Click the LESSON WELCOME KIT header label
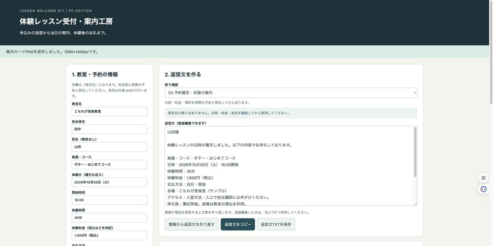Image resolution: width=493 pixels, height=246 pixels. point(56,11)
